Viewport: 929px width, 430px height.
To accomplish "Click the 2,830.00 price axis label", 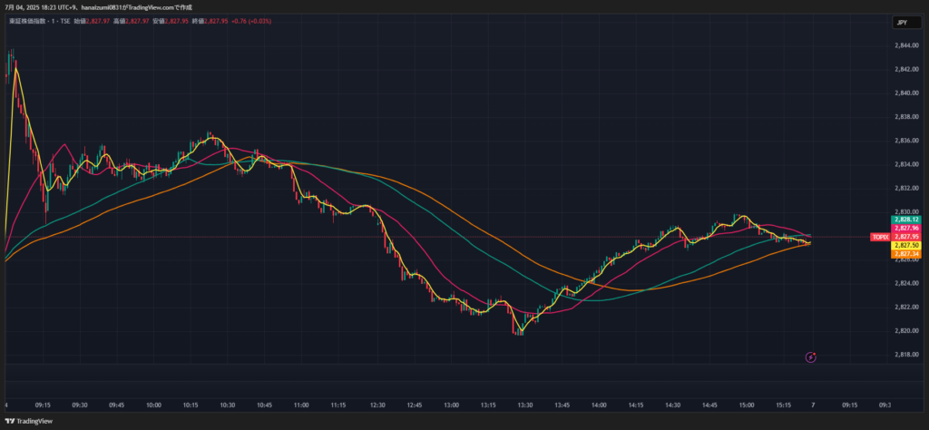I will [906, 211].
